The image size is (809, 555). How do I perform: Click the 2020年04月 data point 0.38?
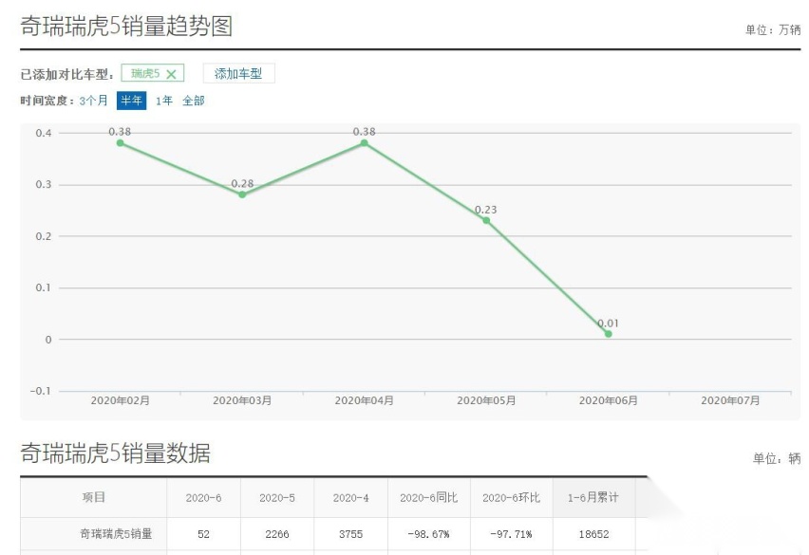(365, 142)
